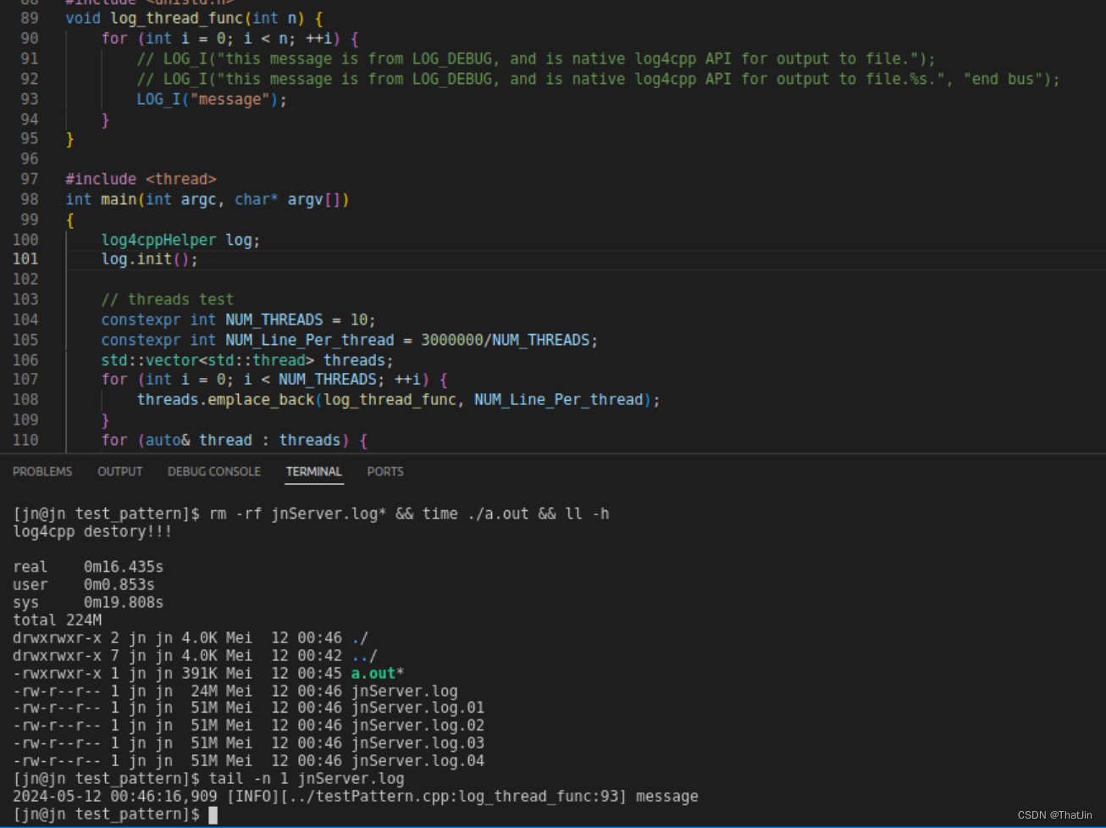Click the '../' directory entry in listing
Viewport: 1106px width, 828px height.
(364, 656)
